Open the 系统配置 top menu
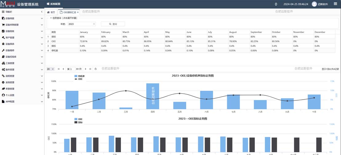Viewport: 341px width, 155px height. point(53,4)
